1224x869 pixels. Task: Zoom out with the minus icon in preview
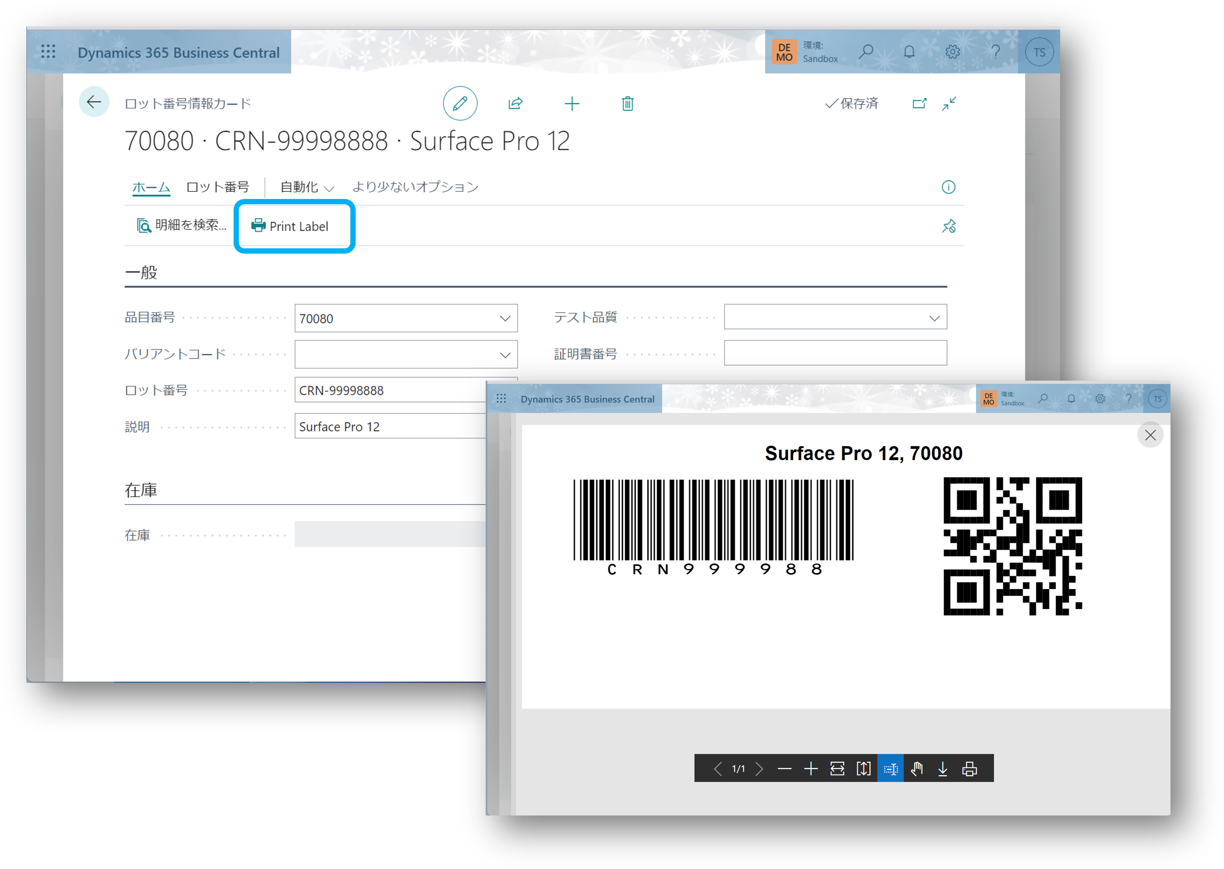784,769
